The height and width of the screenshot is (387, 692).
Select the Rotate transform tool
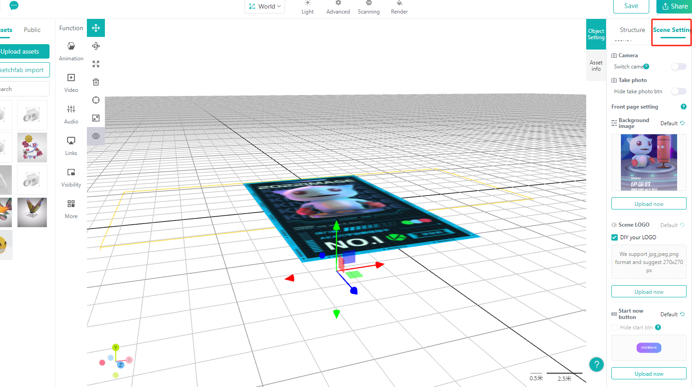pos(96,46)
